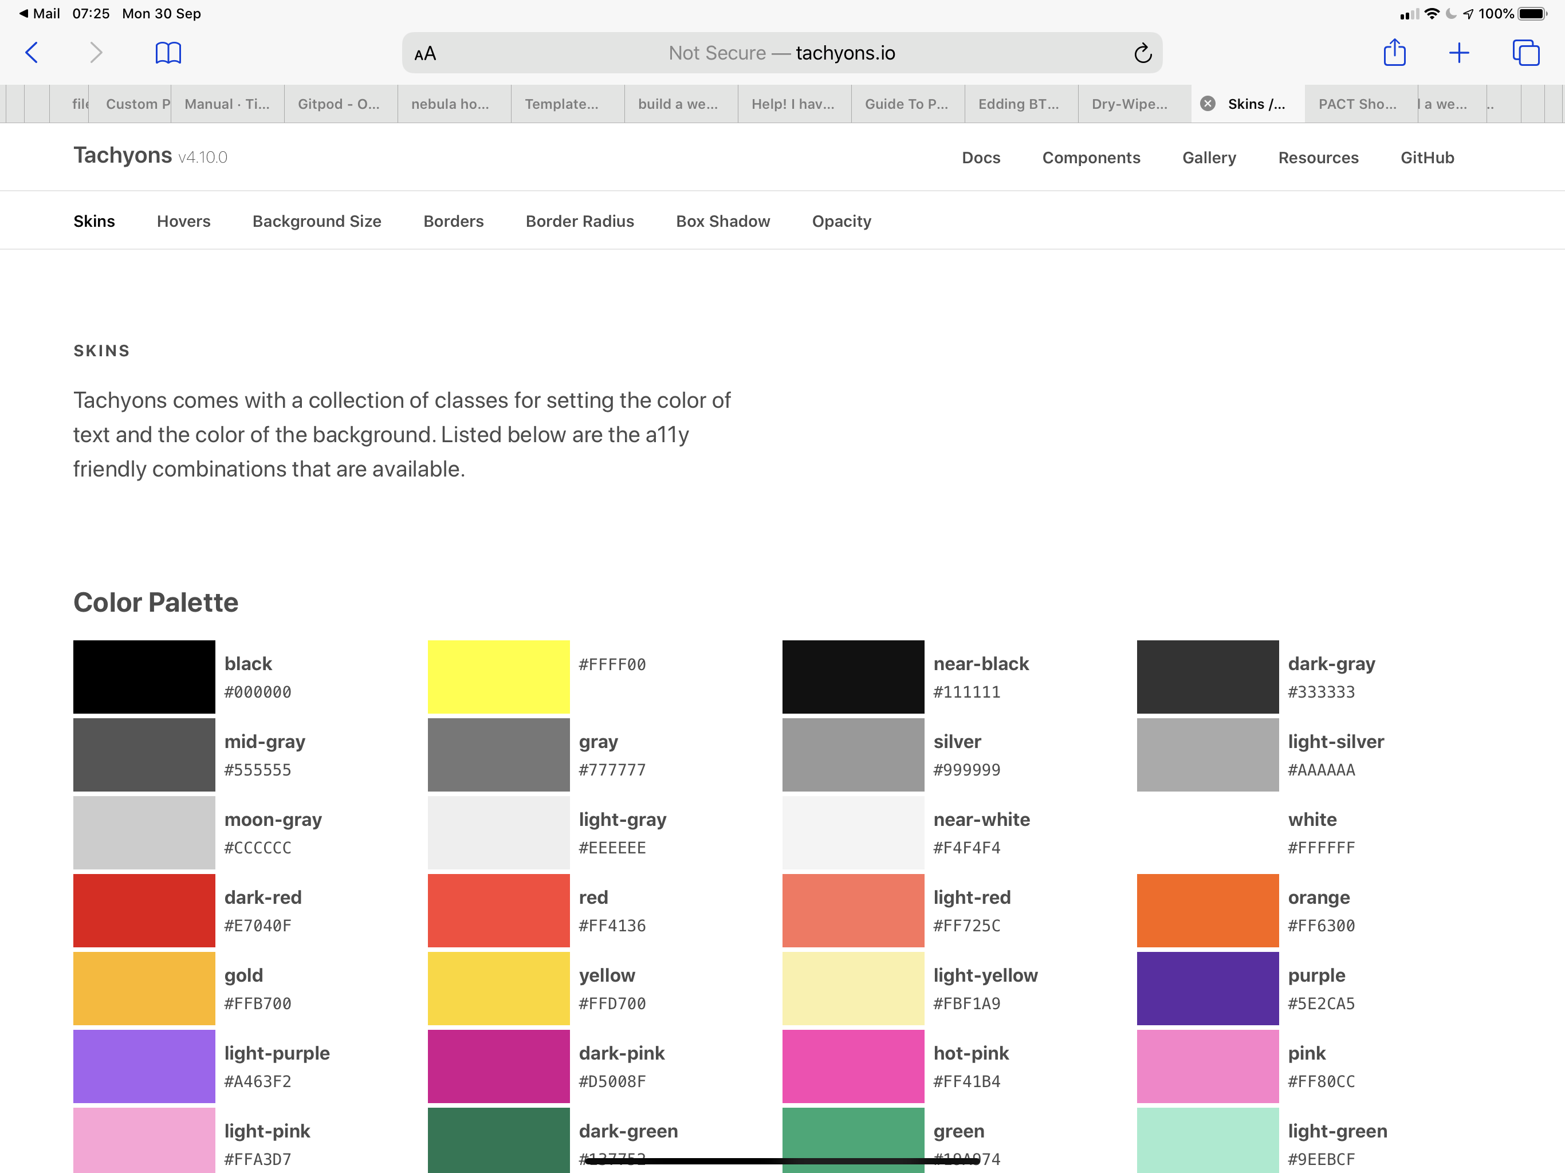Tap the battery status icon

[x=1533, y=13]
